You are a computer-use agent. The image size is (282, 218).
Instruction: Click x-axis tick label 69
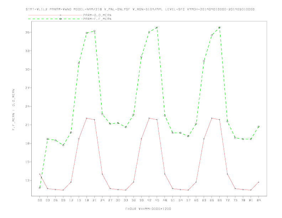point(220,200)
